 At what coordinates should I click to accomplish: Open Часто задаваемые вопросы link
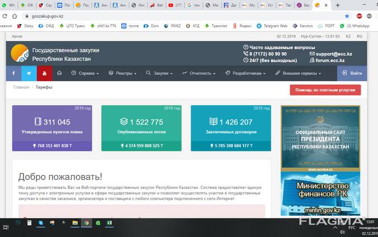[278, 48]
